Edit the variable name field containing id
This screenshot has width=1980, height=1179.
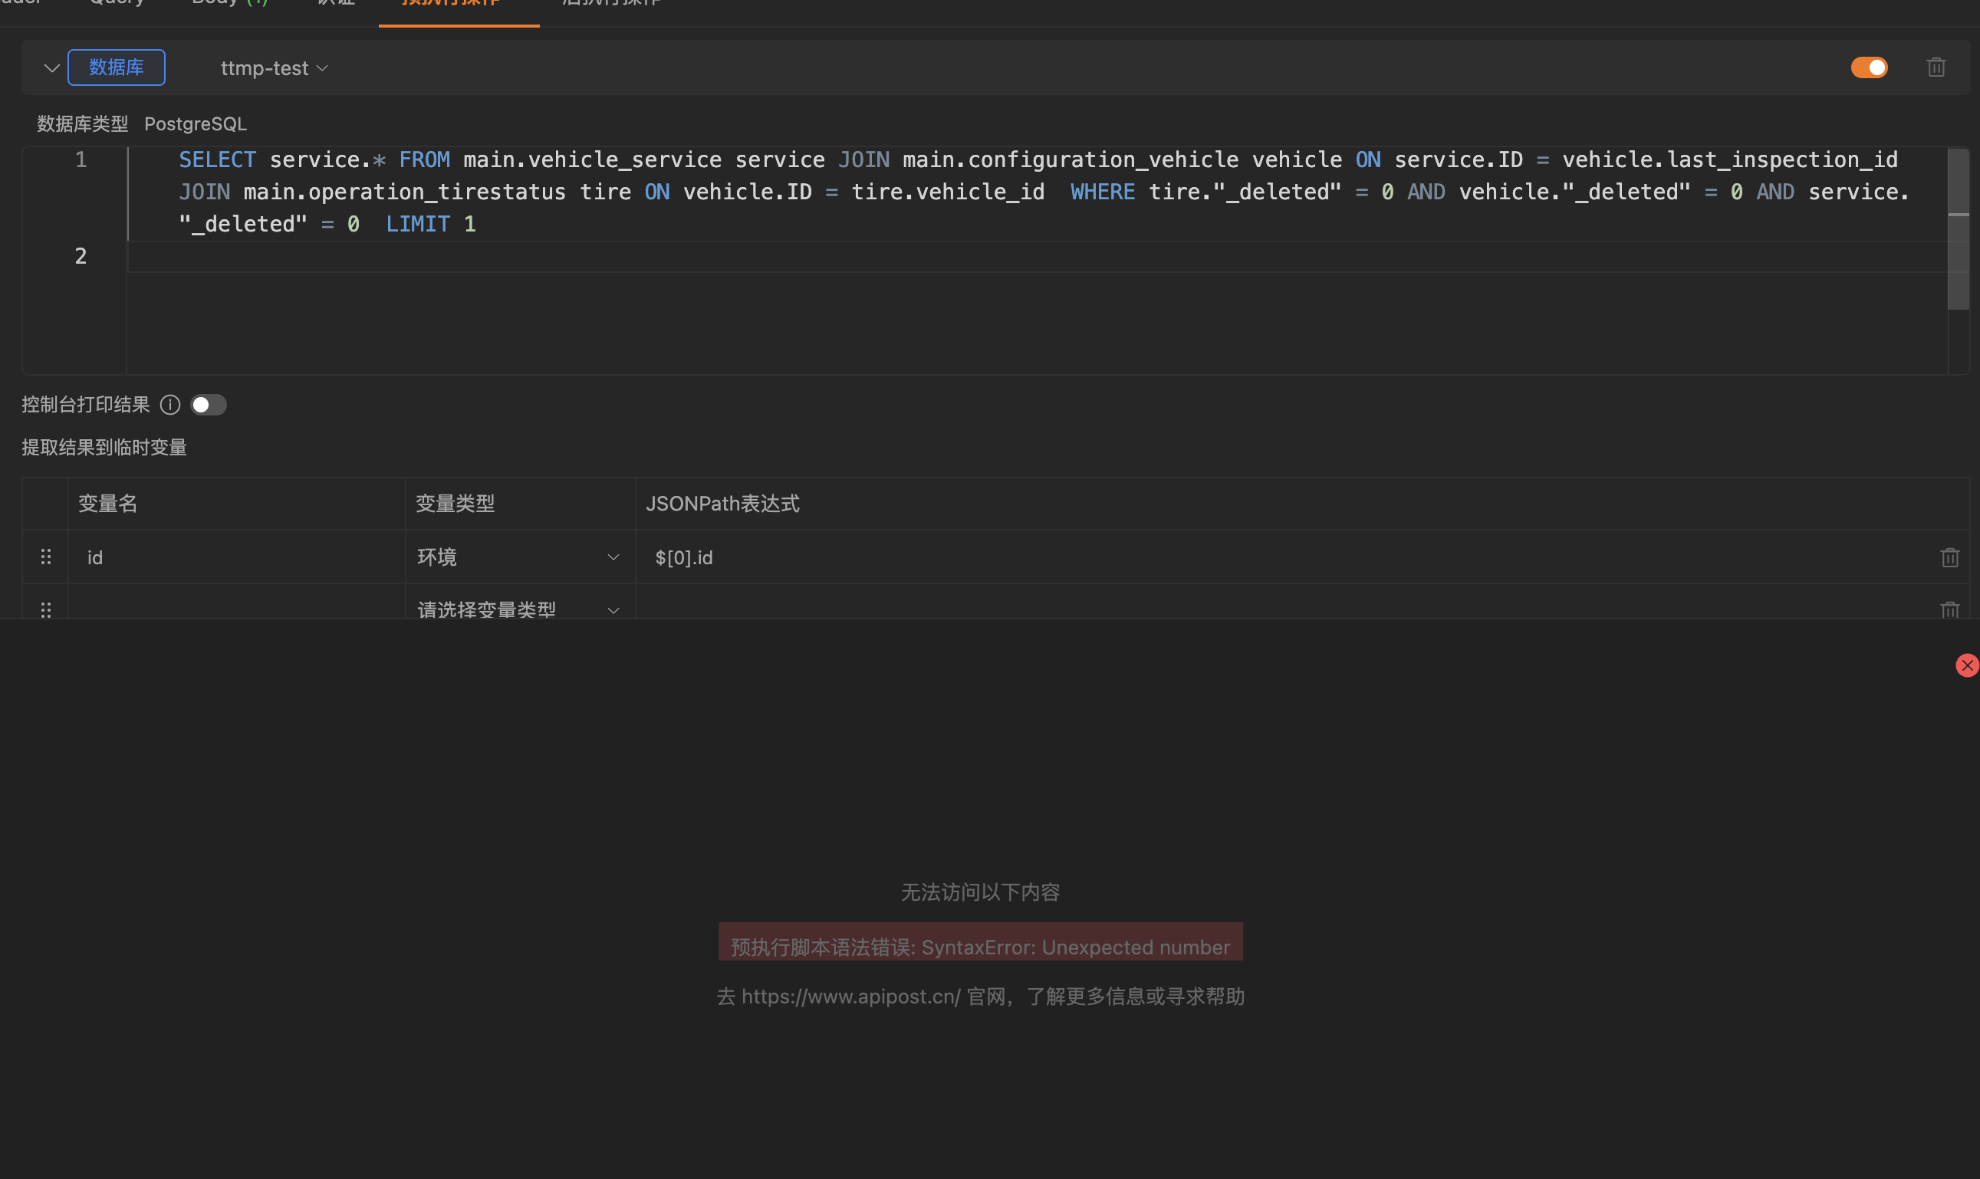click(x=237, y=558)
